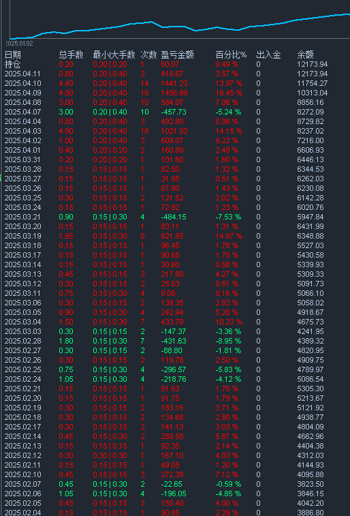The width and height of the screenshot is (350, 516).
Task: Click the 百分比% column header
Action: [x=231, y=55]
